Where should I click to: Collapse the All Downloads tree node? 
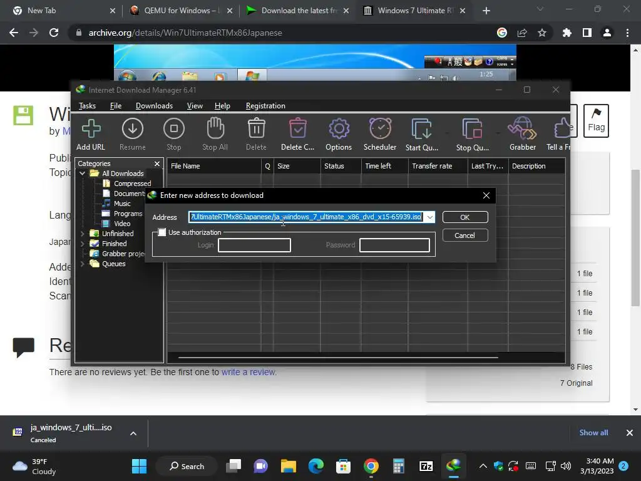[82, 173]
